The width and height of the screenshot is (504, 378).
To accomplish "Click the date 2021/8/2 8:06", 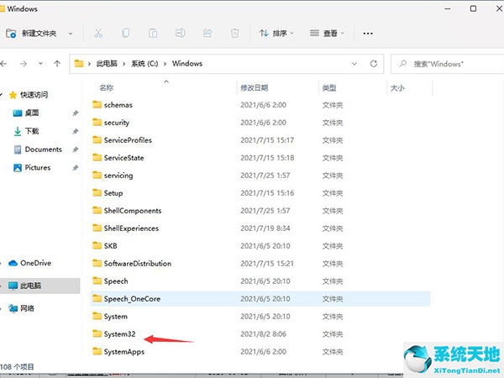I will pos(263,334).
